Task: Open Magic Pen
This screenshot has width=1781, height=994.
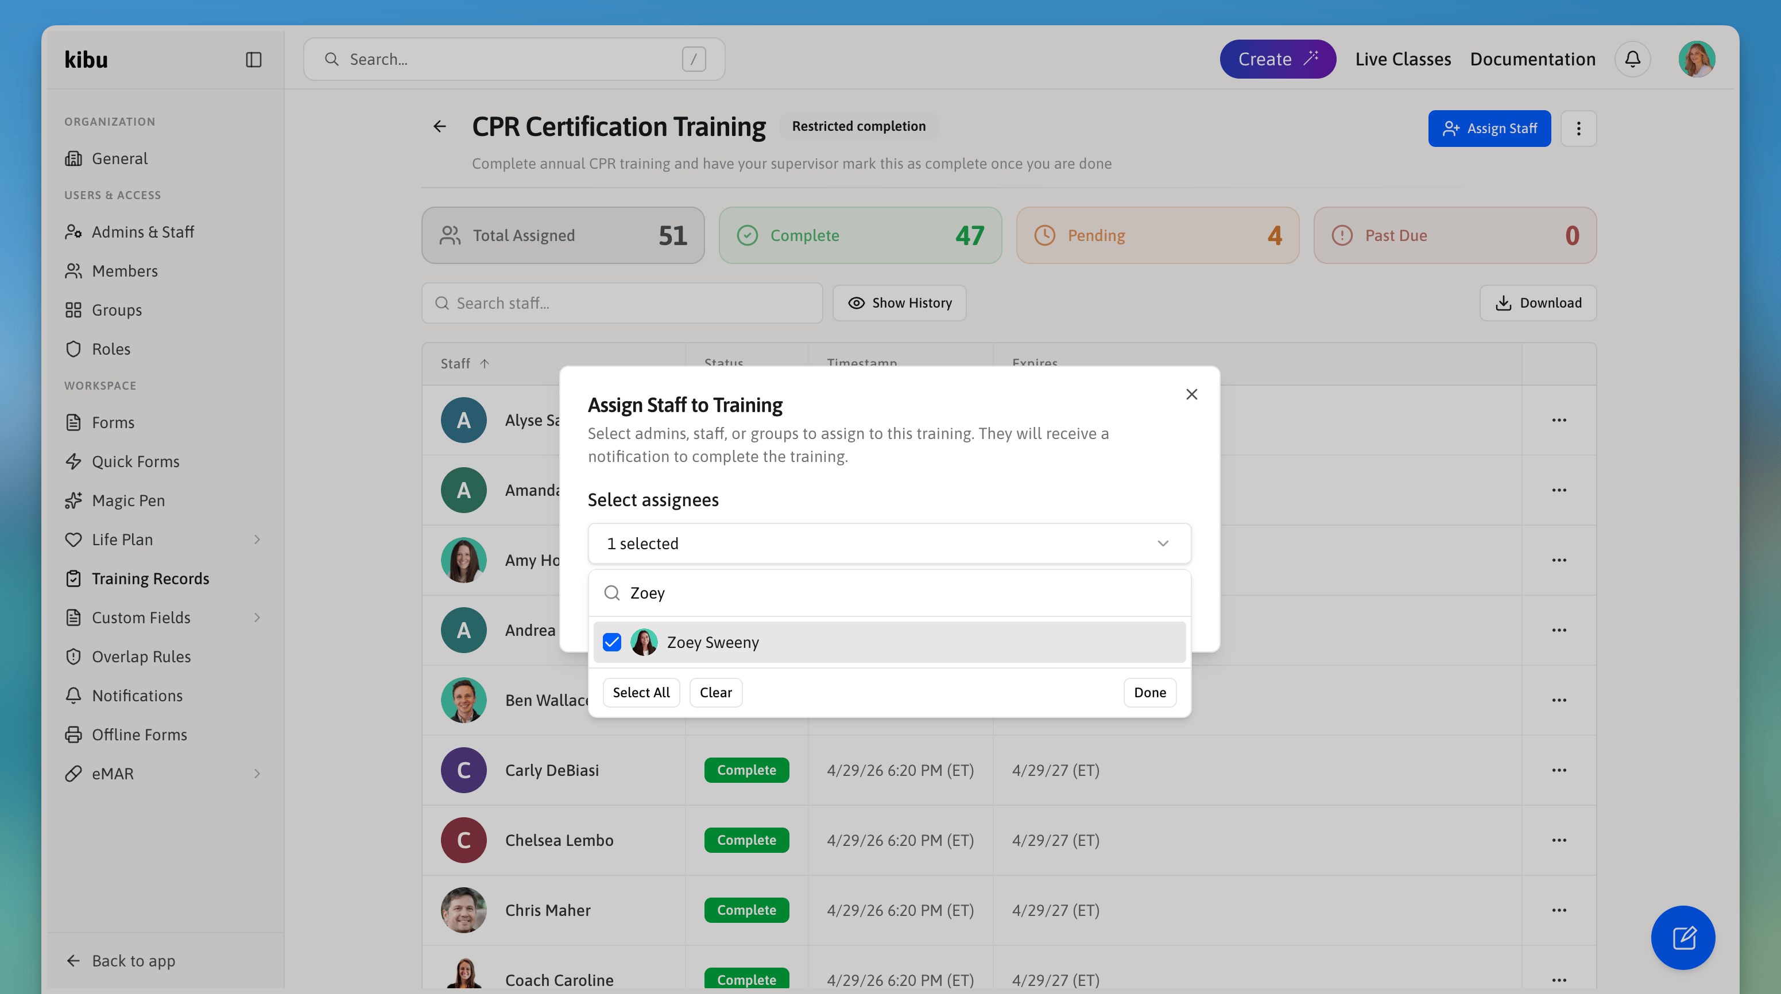Action: tap(115, 500)
